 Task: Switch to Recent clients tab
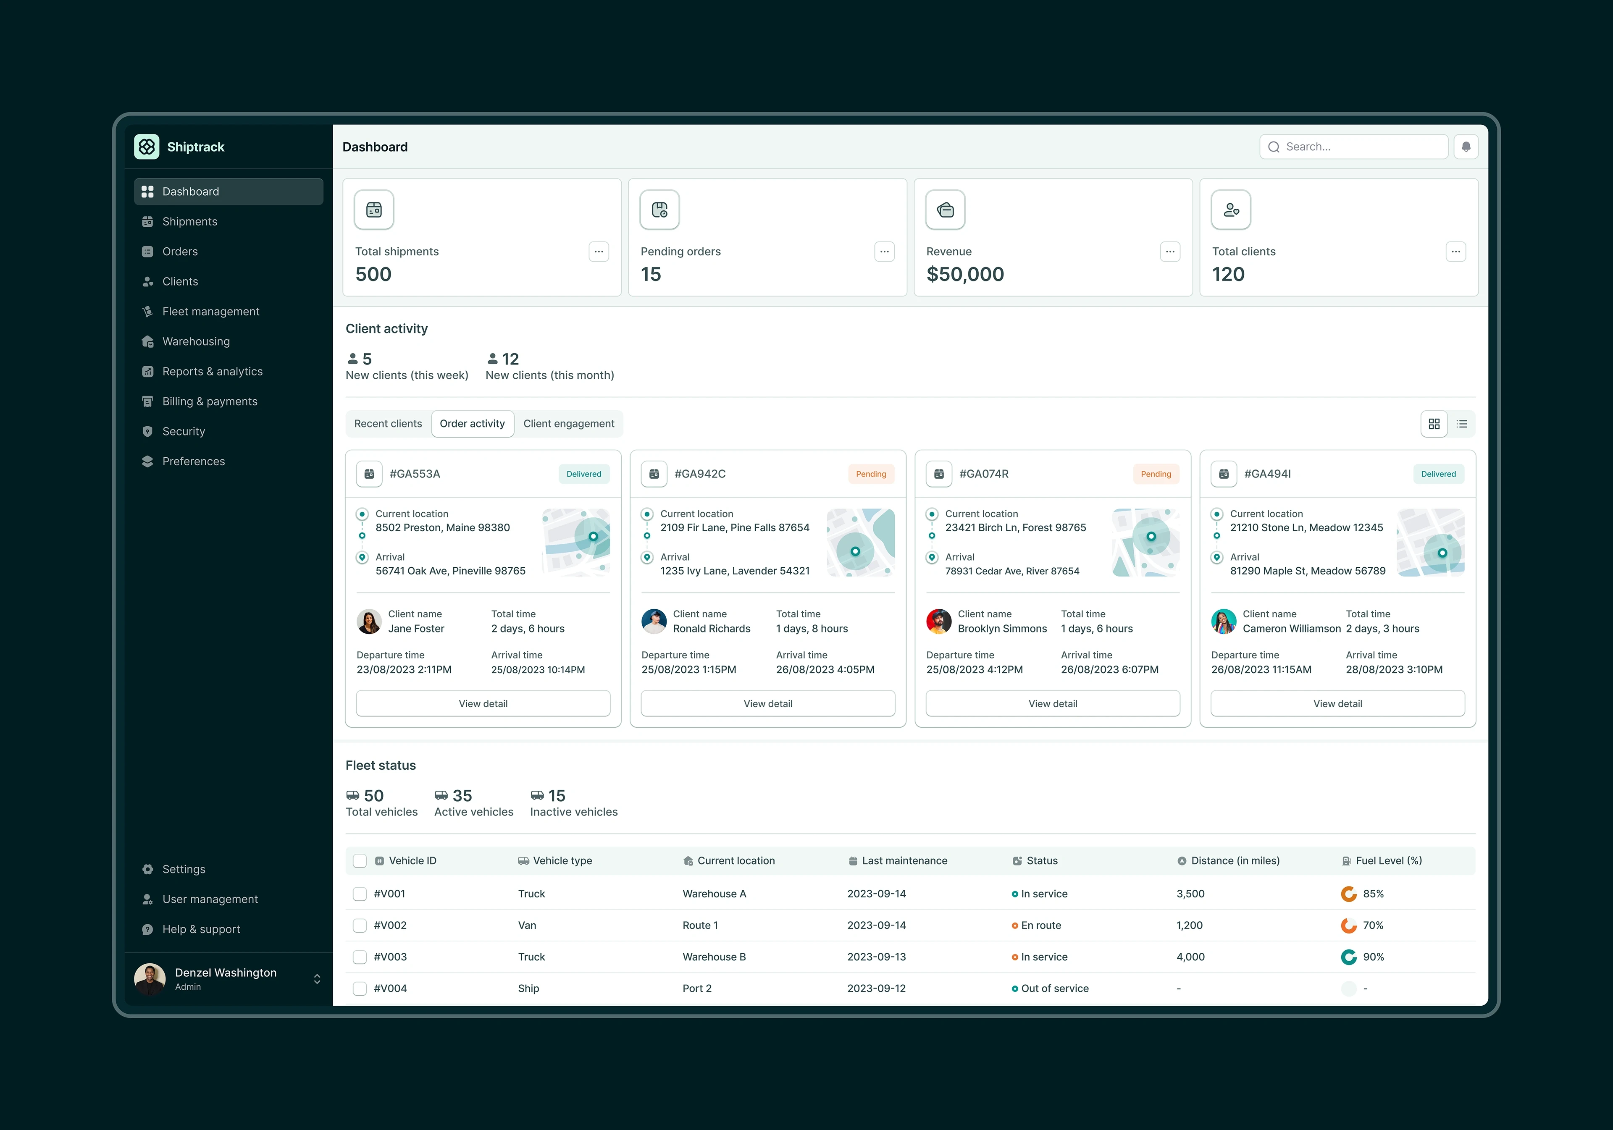388,423
